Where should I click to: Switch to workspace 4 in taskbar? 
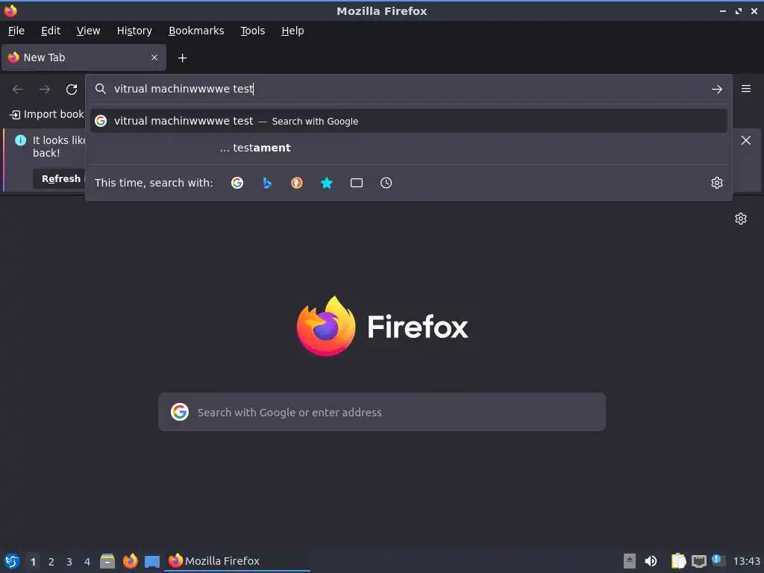pyautogui.click(x=87, y=562)
